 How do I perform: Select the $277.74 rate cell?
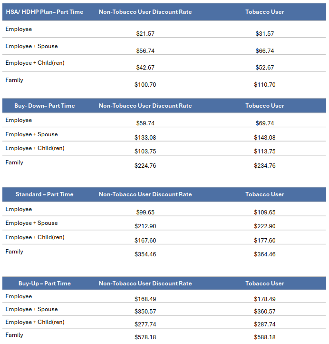145,324
